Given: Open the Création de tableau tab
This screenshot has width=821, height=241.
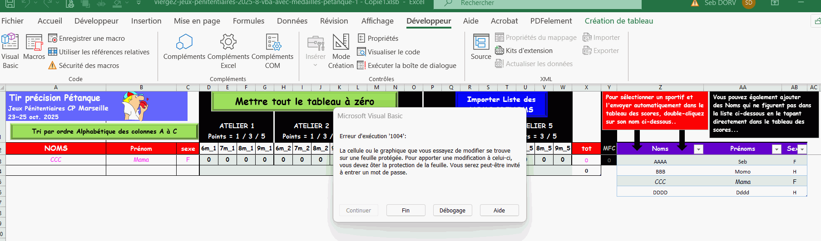Looking at the screenshot, I should pos(619,21).
